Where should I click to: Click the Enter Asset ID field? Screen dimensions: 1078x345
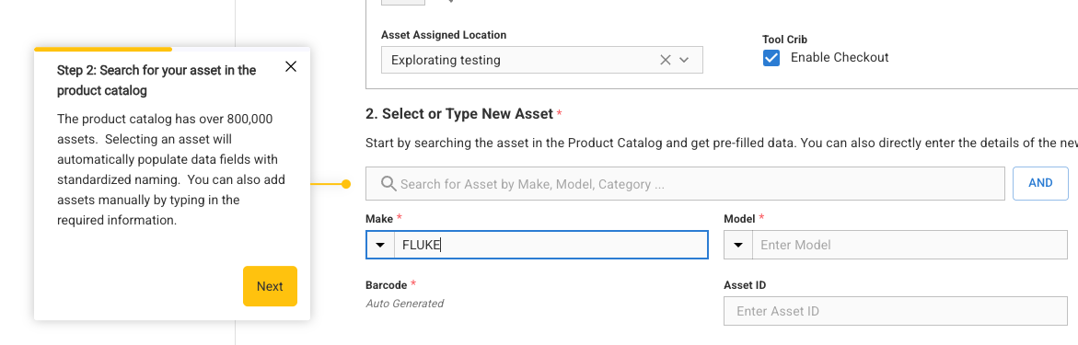pos(895,311)
